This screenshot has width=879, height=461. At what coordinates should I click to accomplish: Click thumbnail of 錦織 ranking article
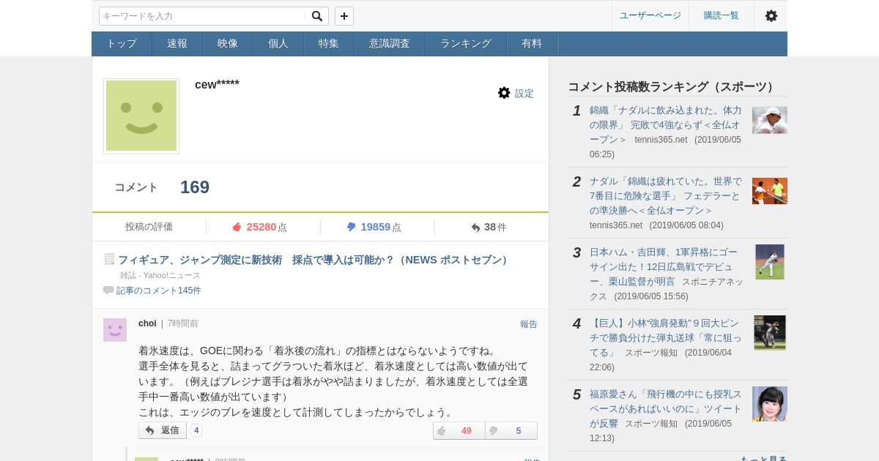tap(770, 120)
